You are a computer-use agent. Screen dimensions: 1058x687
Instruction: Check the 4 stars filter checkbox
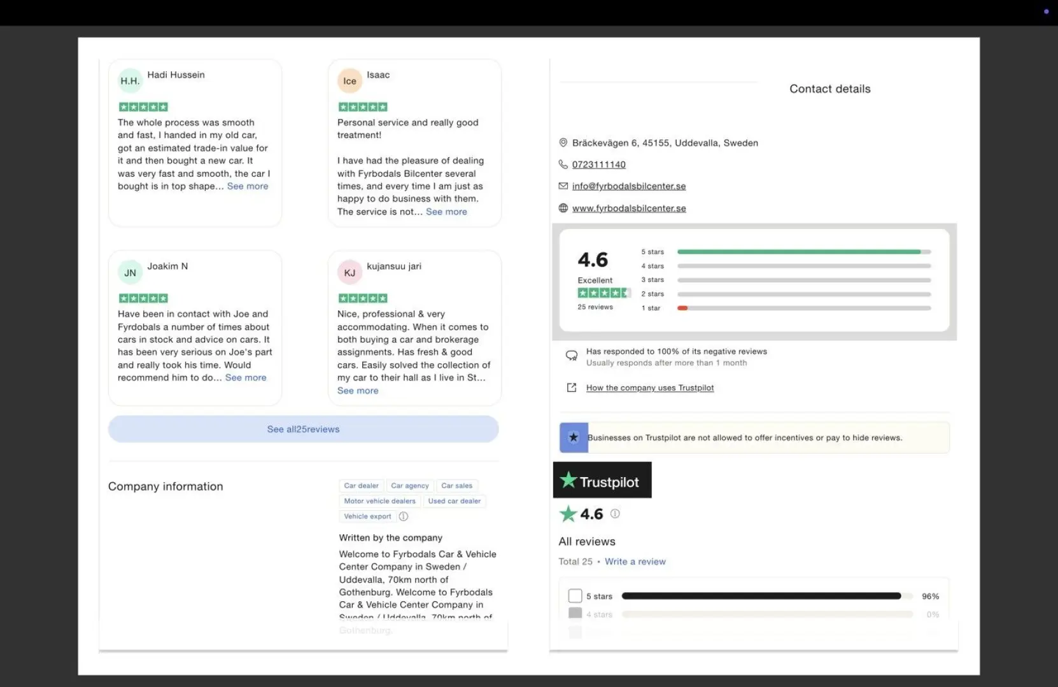tap(575, 614)
